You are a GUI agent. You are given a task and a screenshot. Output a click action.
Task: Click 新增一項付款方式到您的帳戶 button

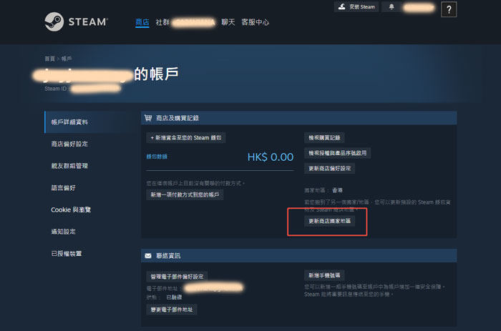coord(185,194)
